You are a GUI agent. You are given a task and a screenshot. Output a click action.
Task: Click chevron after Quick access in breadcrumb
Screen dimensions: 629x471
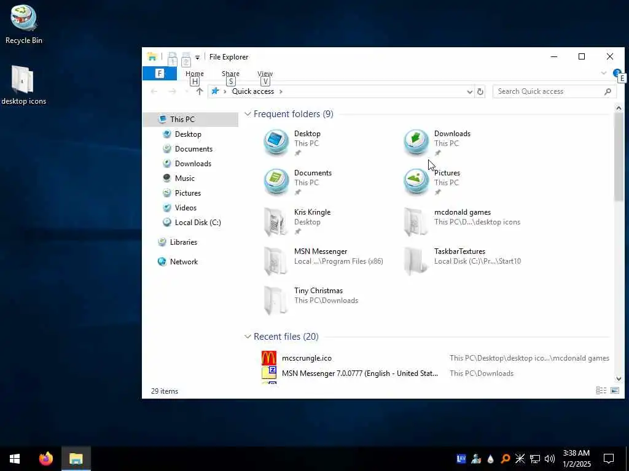tap(281, 92)
